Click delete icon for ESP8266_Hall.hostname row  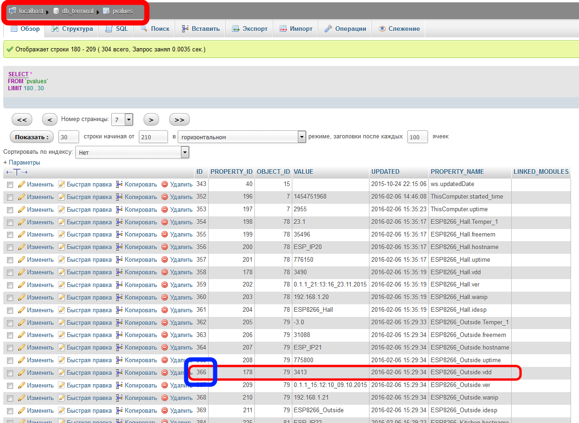pos(165,247)
